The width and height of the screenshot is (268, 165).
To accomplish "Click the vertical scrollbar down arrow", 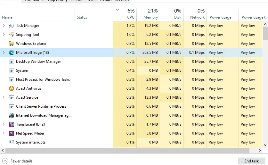I will click(x=265, y=145).
